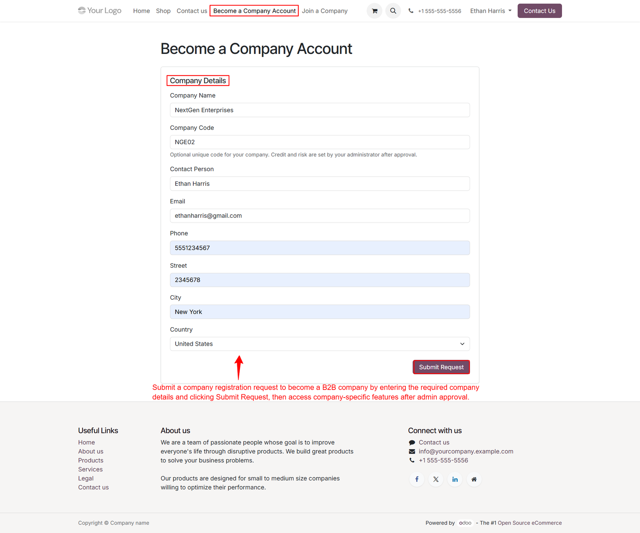This screenshot has width=640, height=533.
Task: Click the purple Contact Us button
Action: pos(540,11)
